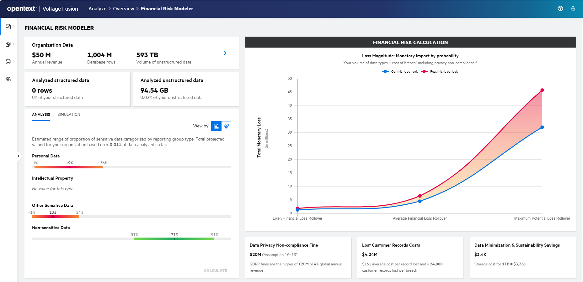Select the Analysis tab
This screenshot has width=583, height=282.
point(41,115)
